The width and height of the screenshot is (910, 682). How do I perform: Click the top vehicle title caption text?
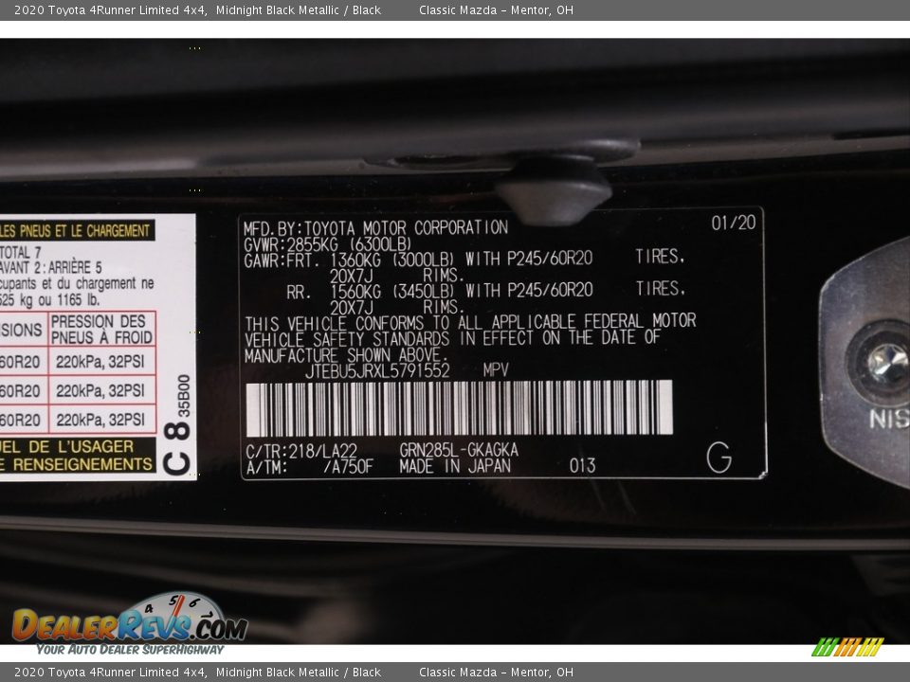(x=197, y=10)
